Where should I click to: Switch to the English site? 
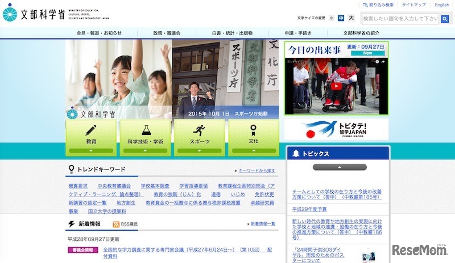[x=442, y=5]
